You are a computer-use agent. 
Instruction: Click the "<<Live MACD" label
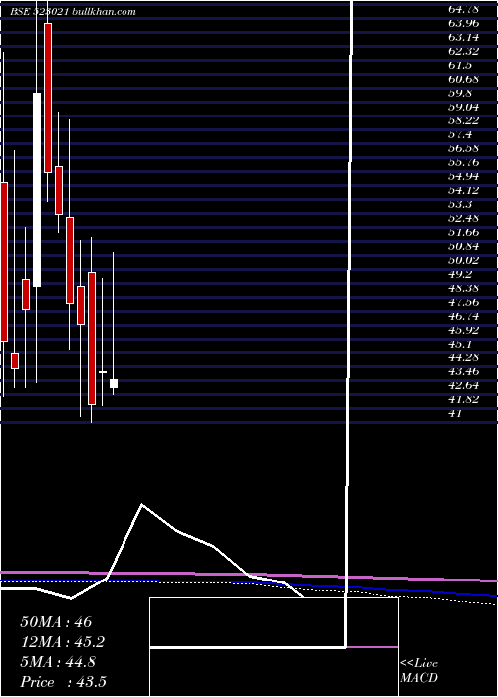[x=419, y=671]
